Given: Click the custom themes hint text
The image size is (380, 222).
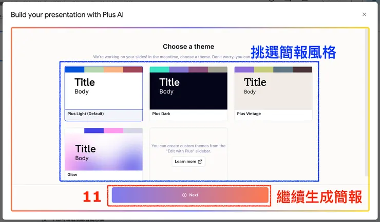Looking at the screenshot, I should pyautogui.click(x=188, y=148).
